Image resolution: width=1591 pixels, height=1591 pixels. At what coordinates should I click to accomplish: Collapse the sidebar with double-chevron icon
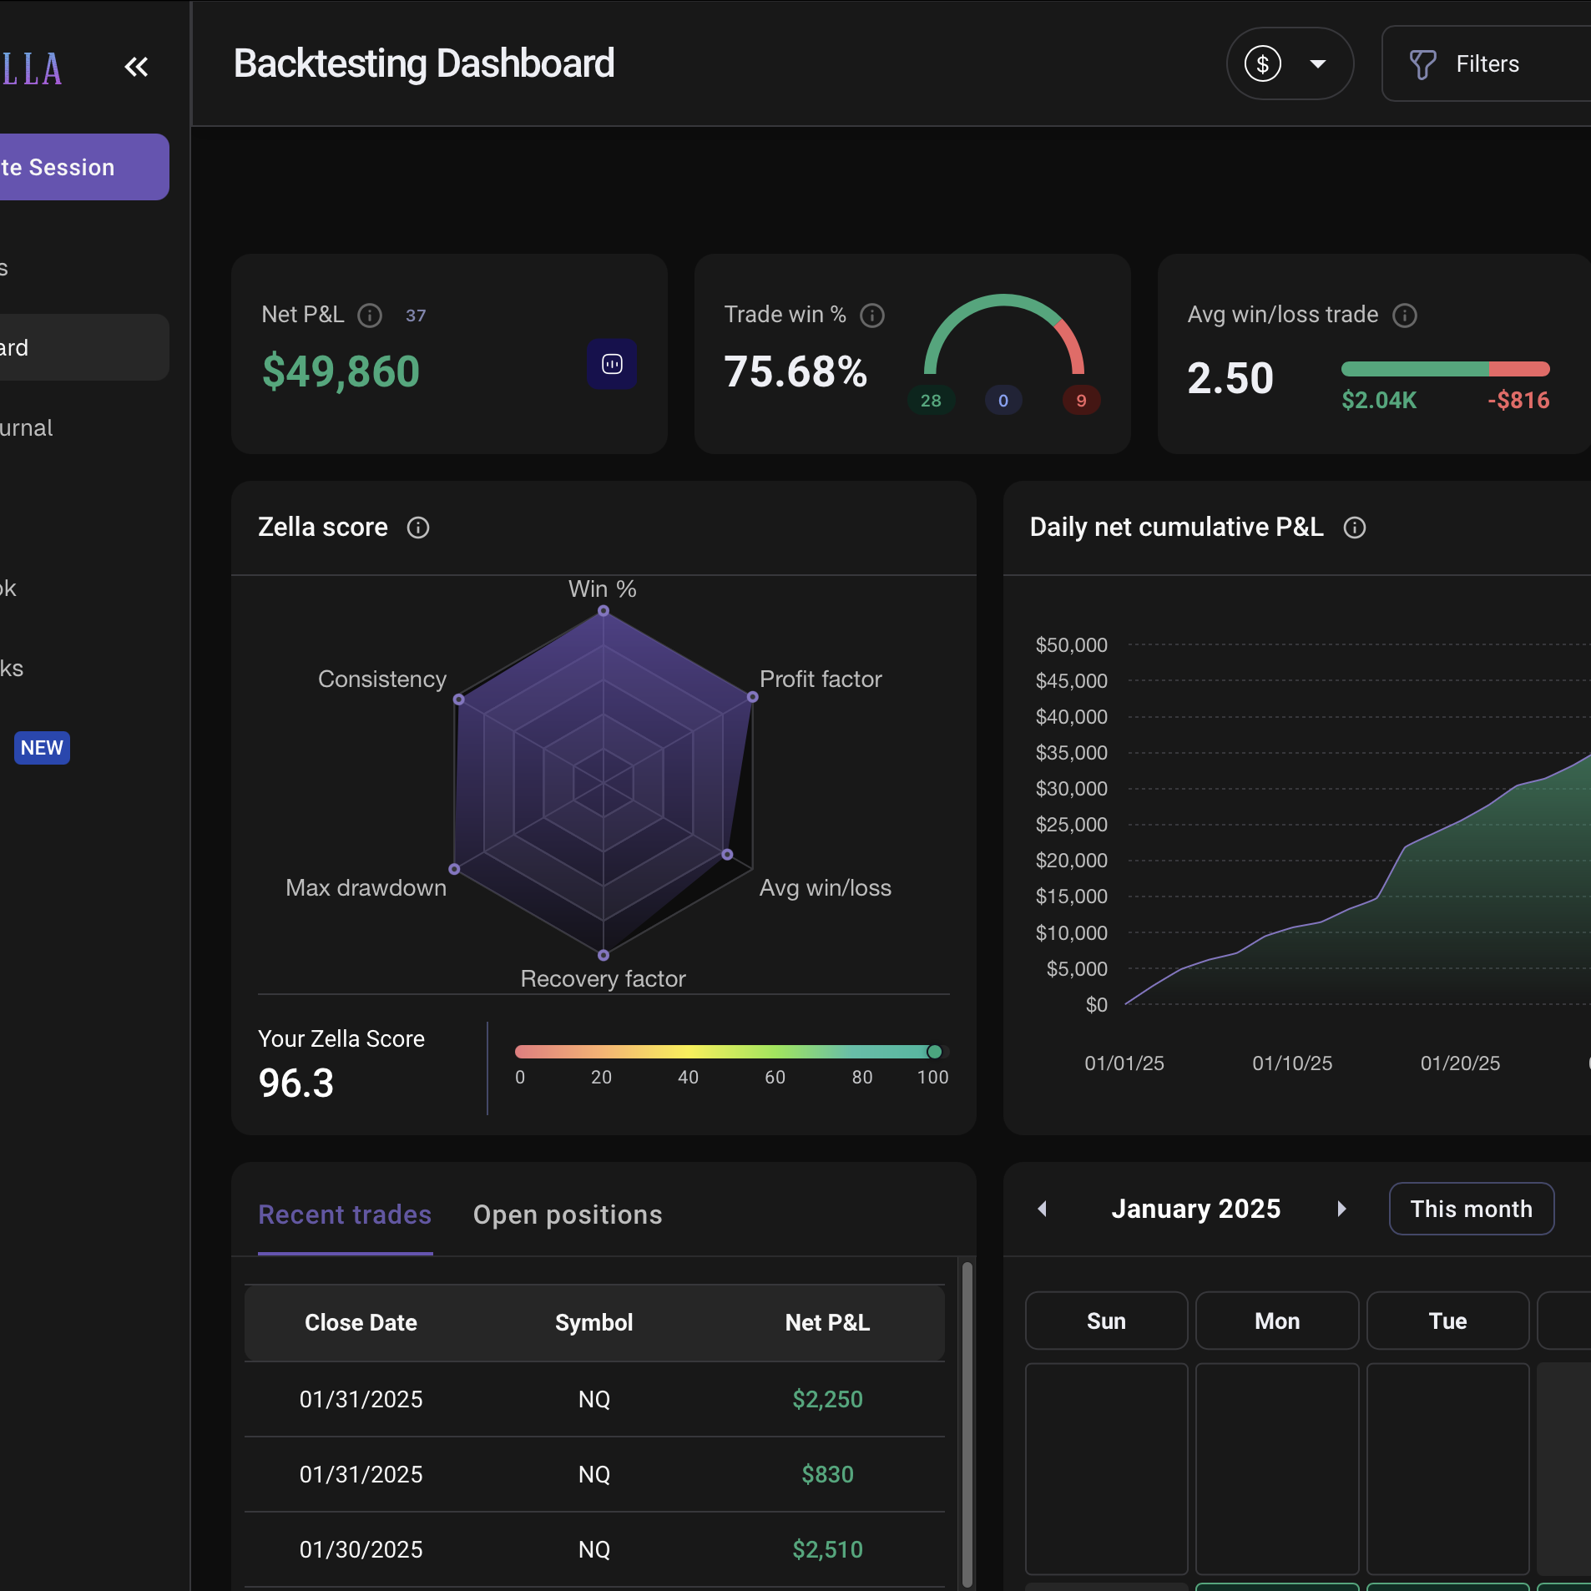pos(136,67)
